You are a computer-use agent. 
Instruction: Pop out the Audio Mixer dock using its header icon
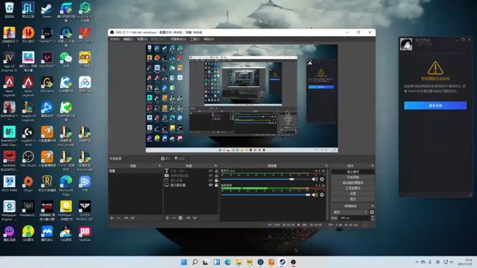click(326, 166)
